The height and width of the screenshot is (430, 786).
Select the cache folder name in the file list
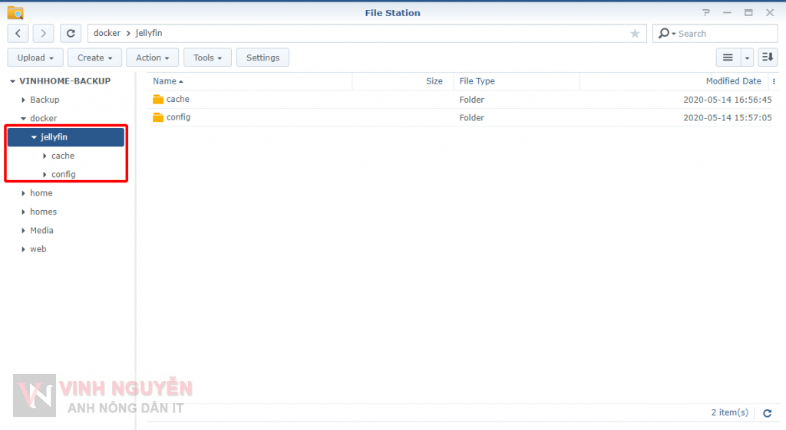click(x=178, y=99)
